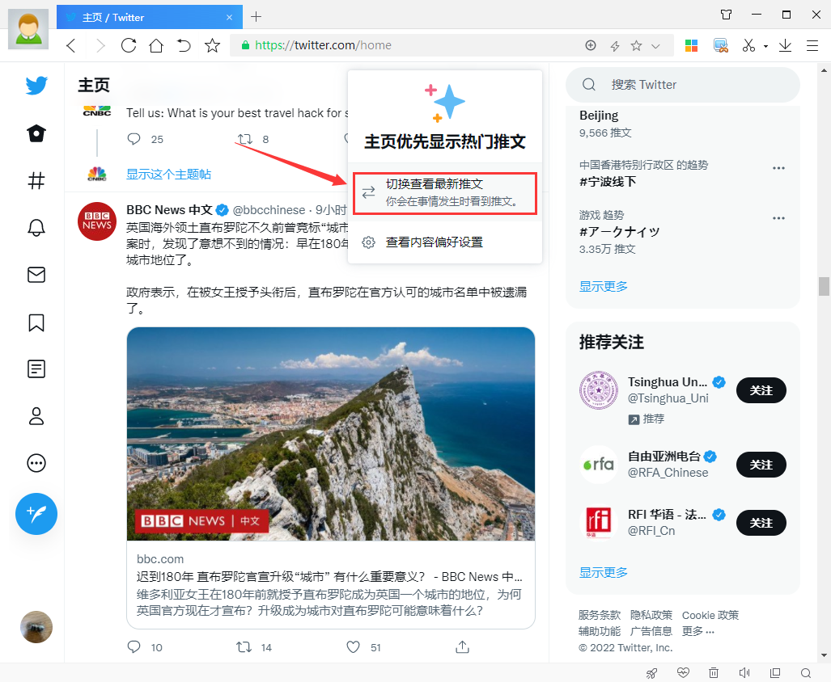Open the skin shirt icon in title bar
Viewport: 831px width, 682px height.
click(727, 15)
